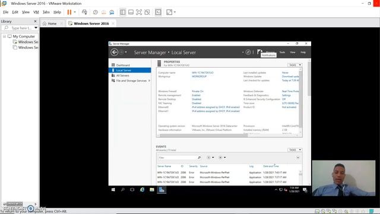This screenshot has height=214, width=380.
Task: Click the guest Windows Start button
Action: tap(113, 190)
